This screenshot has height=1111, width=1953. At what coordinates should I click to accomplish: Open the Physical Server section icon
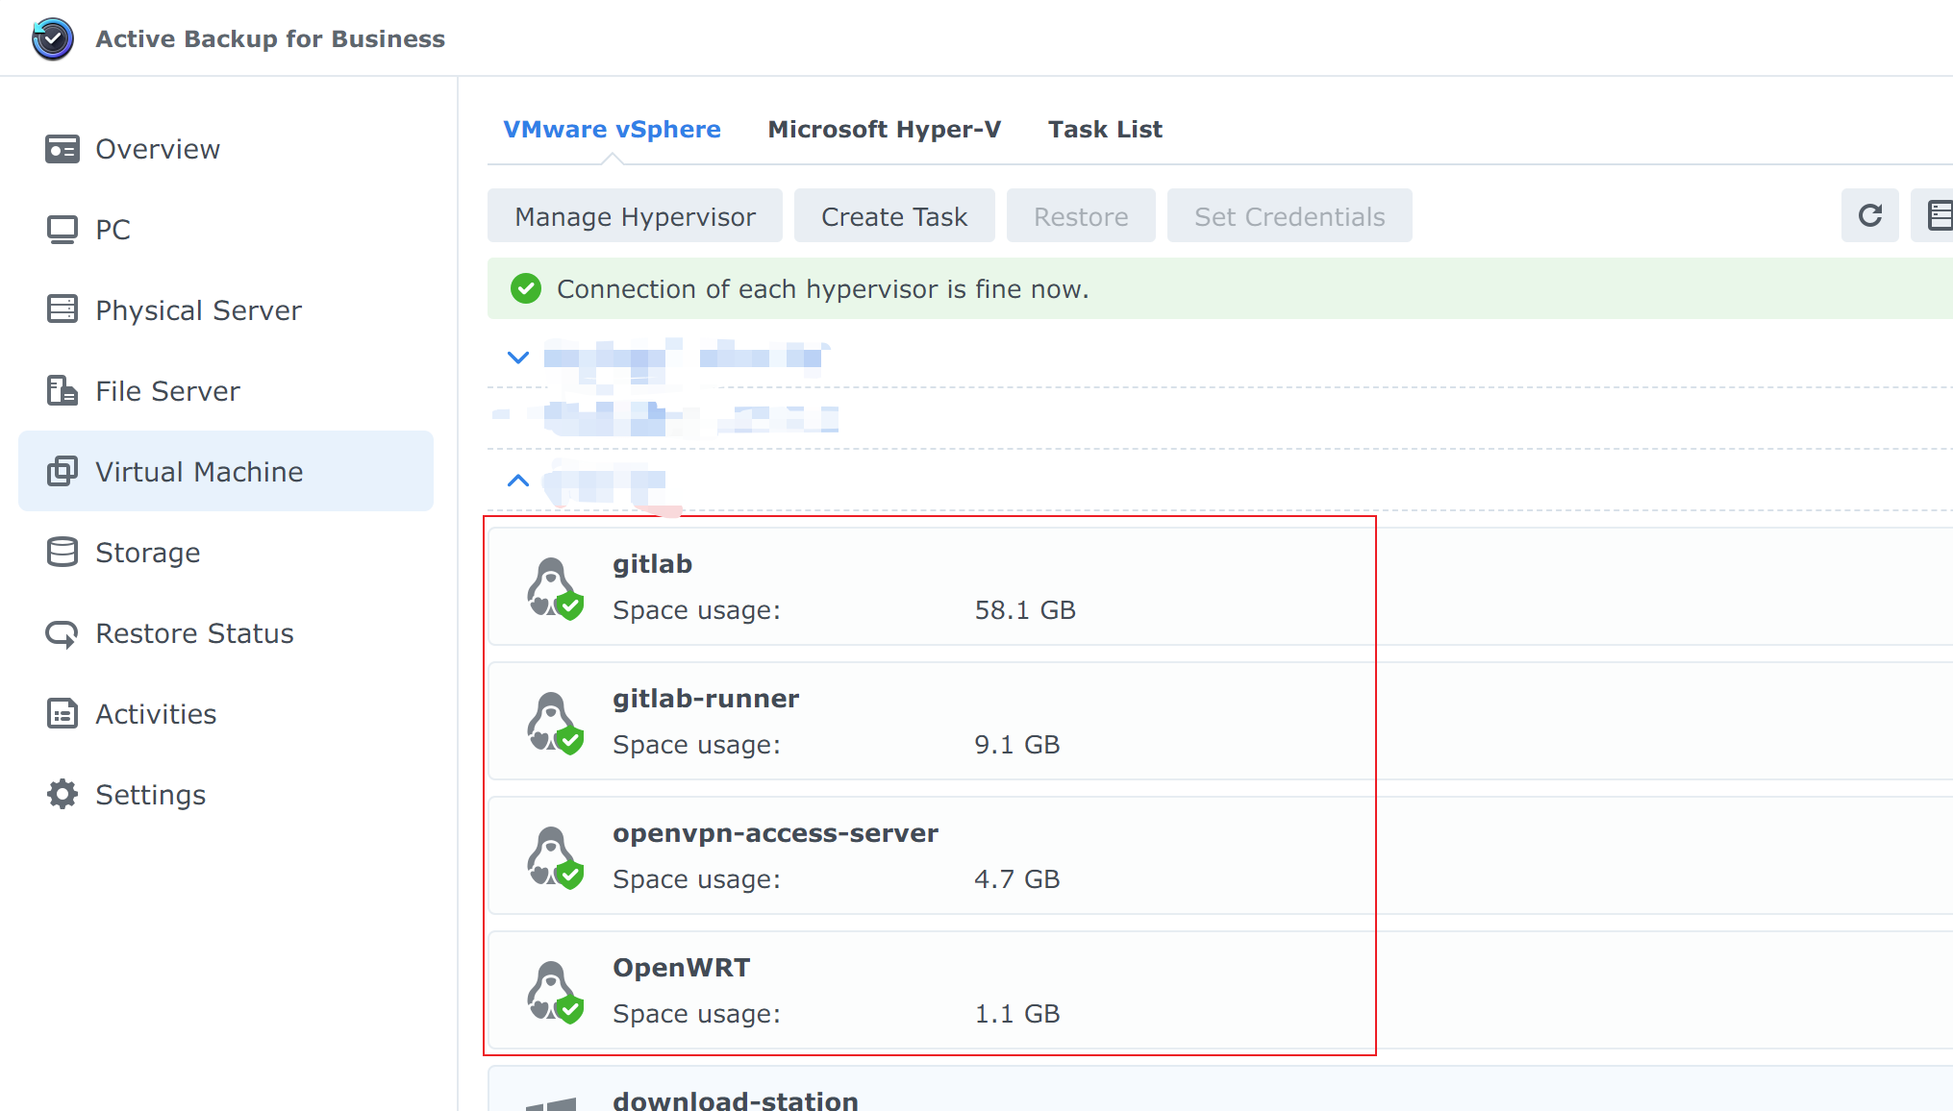(x=63, y=309)
